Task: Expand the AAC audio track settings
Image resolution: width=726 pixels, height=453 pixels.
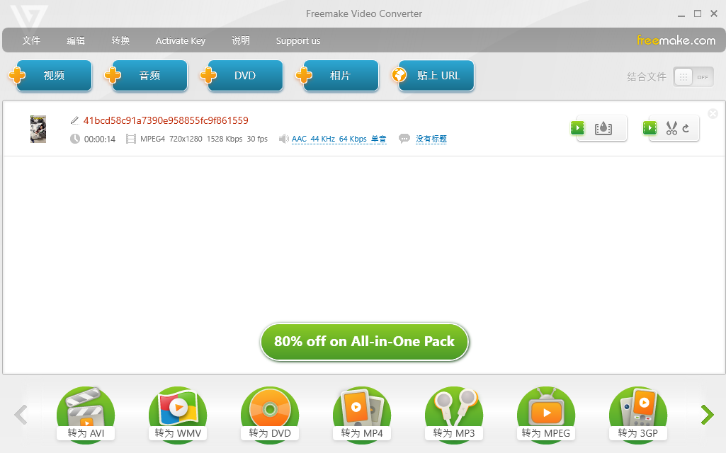Action: (x=339, y=139)
